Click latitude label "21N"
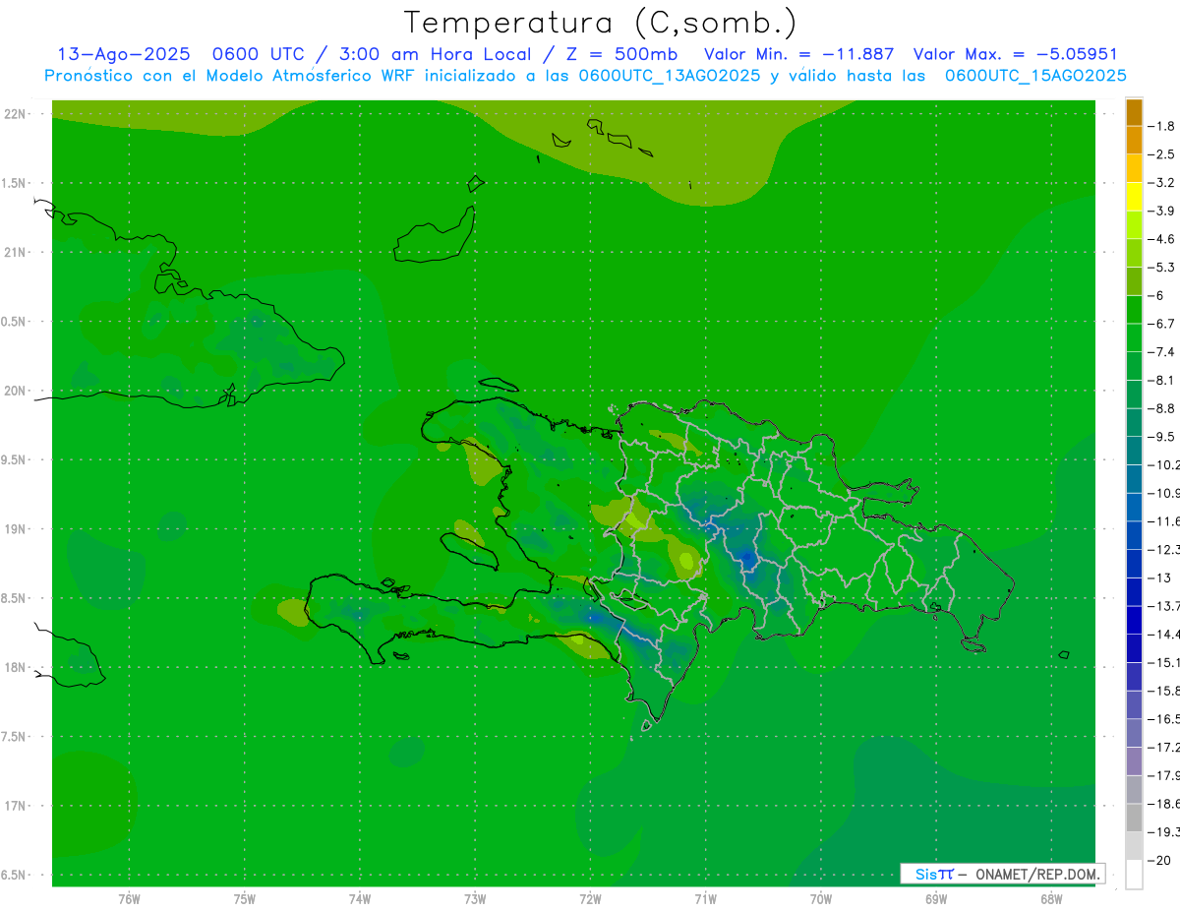This screenshot has height=912, width=1180. click(x=15, y=253)
